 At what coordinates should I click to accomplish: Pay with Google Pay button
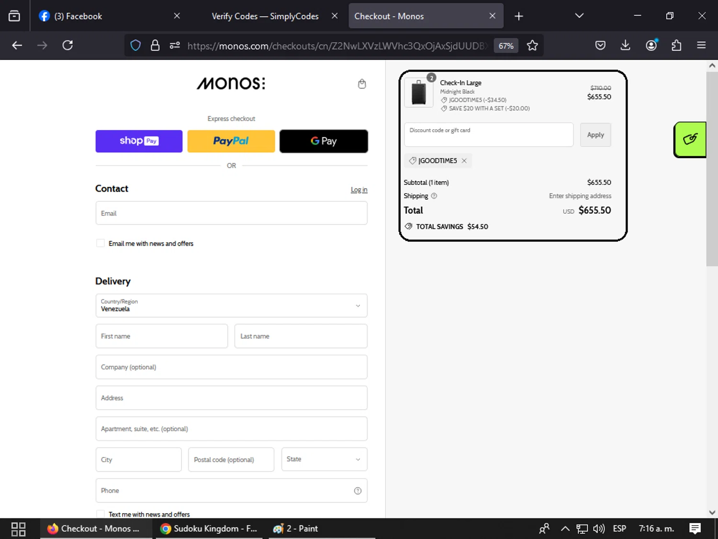pyautogui.click(x=324, y=141)
